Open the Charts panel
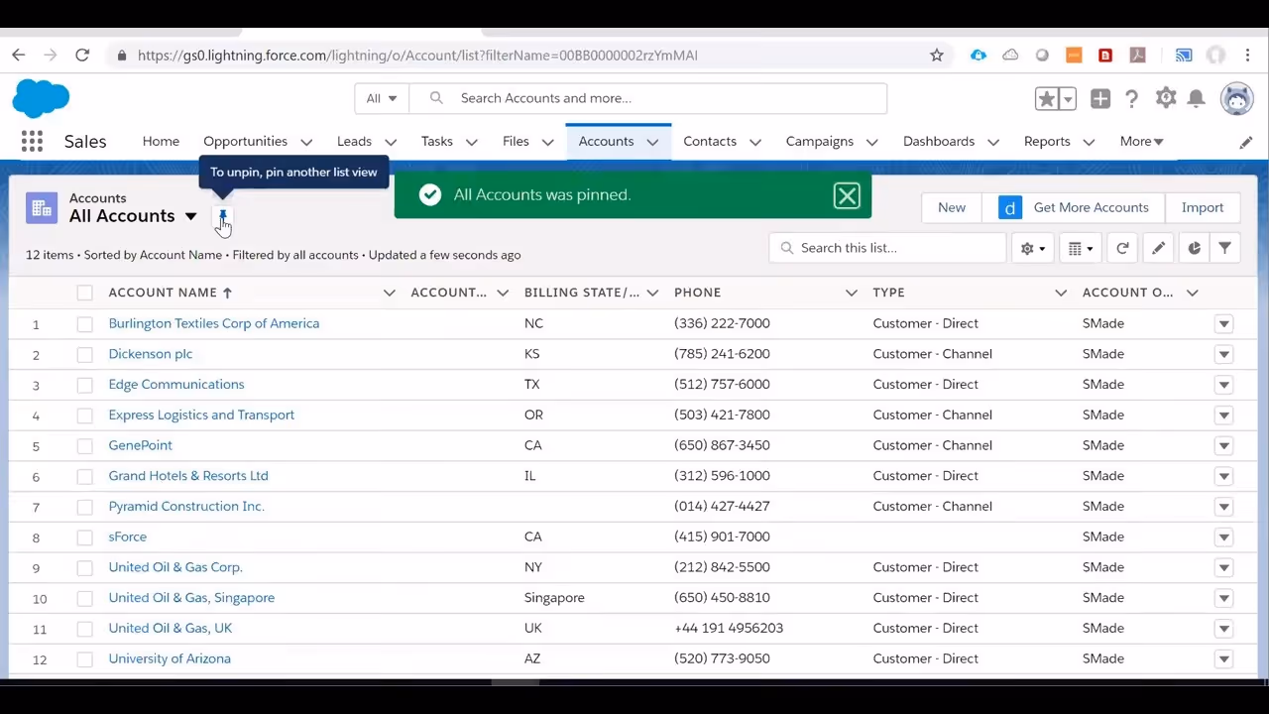This screenshot has width=1269, height=714. pos(1194,247)
